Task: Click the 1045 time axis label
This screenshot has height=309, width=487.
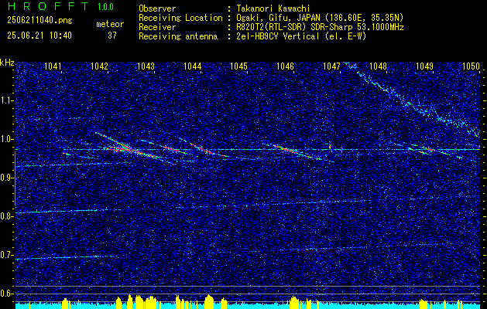Action: (x=238, y=66)
